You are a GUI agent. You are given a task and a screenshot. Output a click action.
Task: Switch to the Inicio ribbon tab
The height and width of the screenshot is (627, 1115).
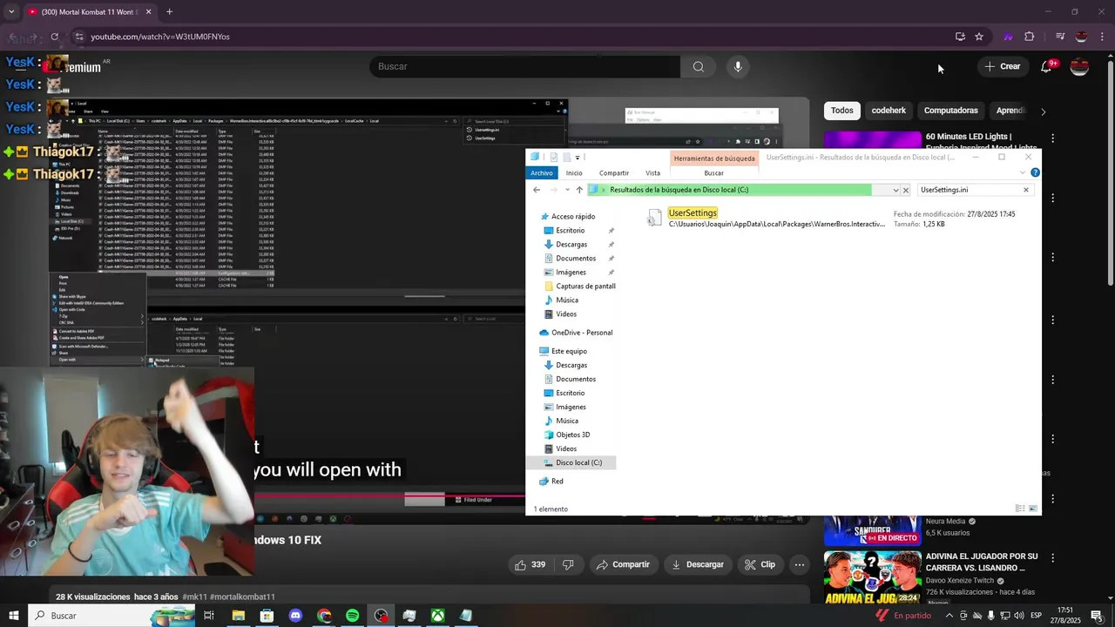coord(574,173)
